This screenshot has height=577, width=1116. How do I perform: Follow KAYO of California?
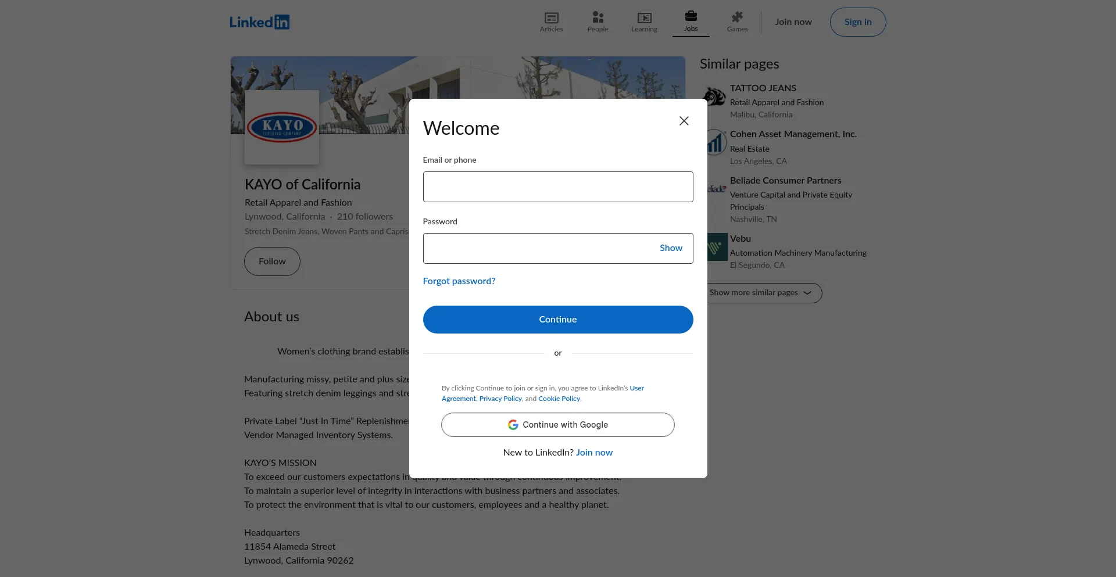click(272, 261)
